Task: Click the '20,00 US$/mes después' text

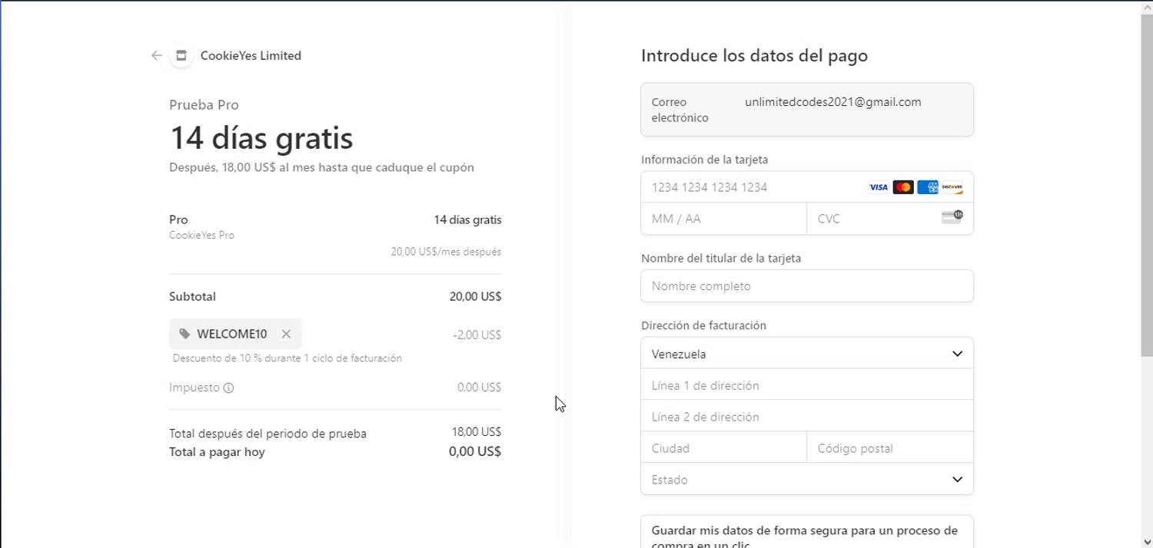Action: click(x=446, y=252)
